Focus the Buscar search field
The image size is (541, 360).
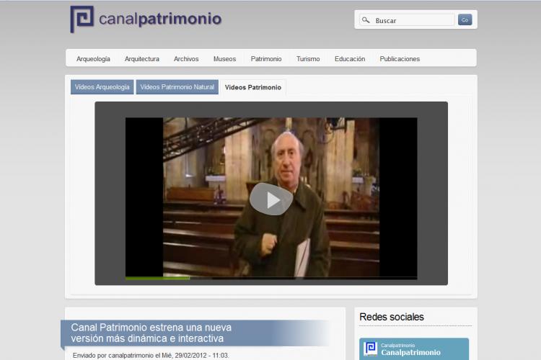pos(407,20)
